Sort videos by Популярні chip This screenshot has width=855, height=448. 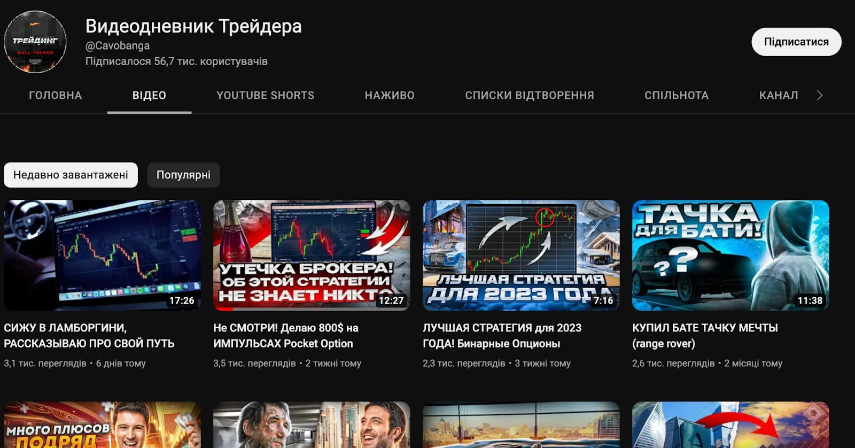click(x=183, y=175)
